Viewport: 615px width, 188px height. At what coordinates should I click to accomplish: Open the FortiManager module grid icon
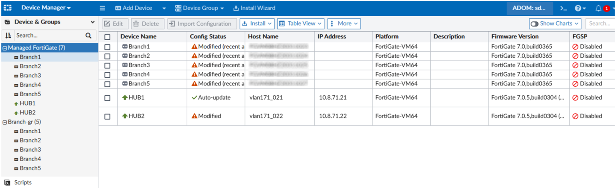point(8,8)
